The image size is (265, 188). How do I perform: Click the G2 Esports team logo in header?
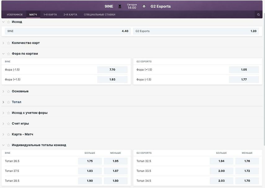(x=144, y=7)
